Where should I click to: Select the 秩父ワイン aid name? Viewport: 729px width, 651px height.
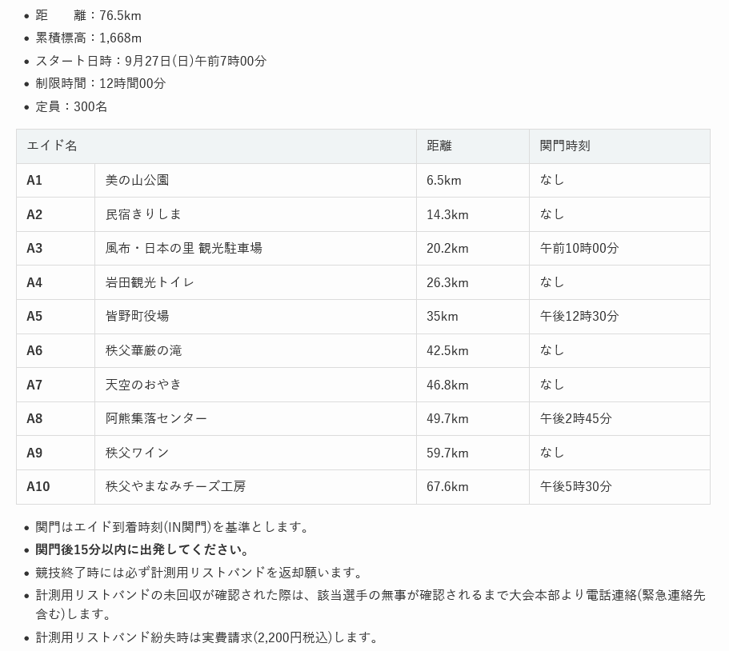138,453
